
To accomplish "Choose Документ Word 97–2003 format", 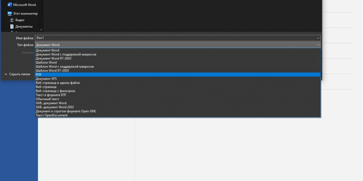I will pos(178,58).
